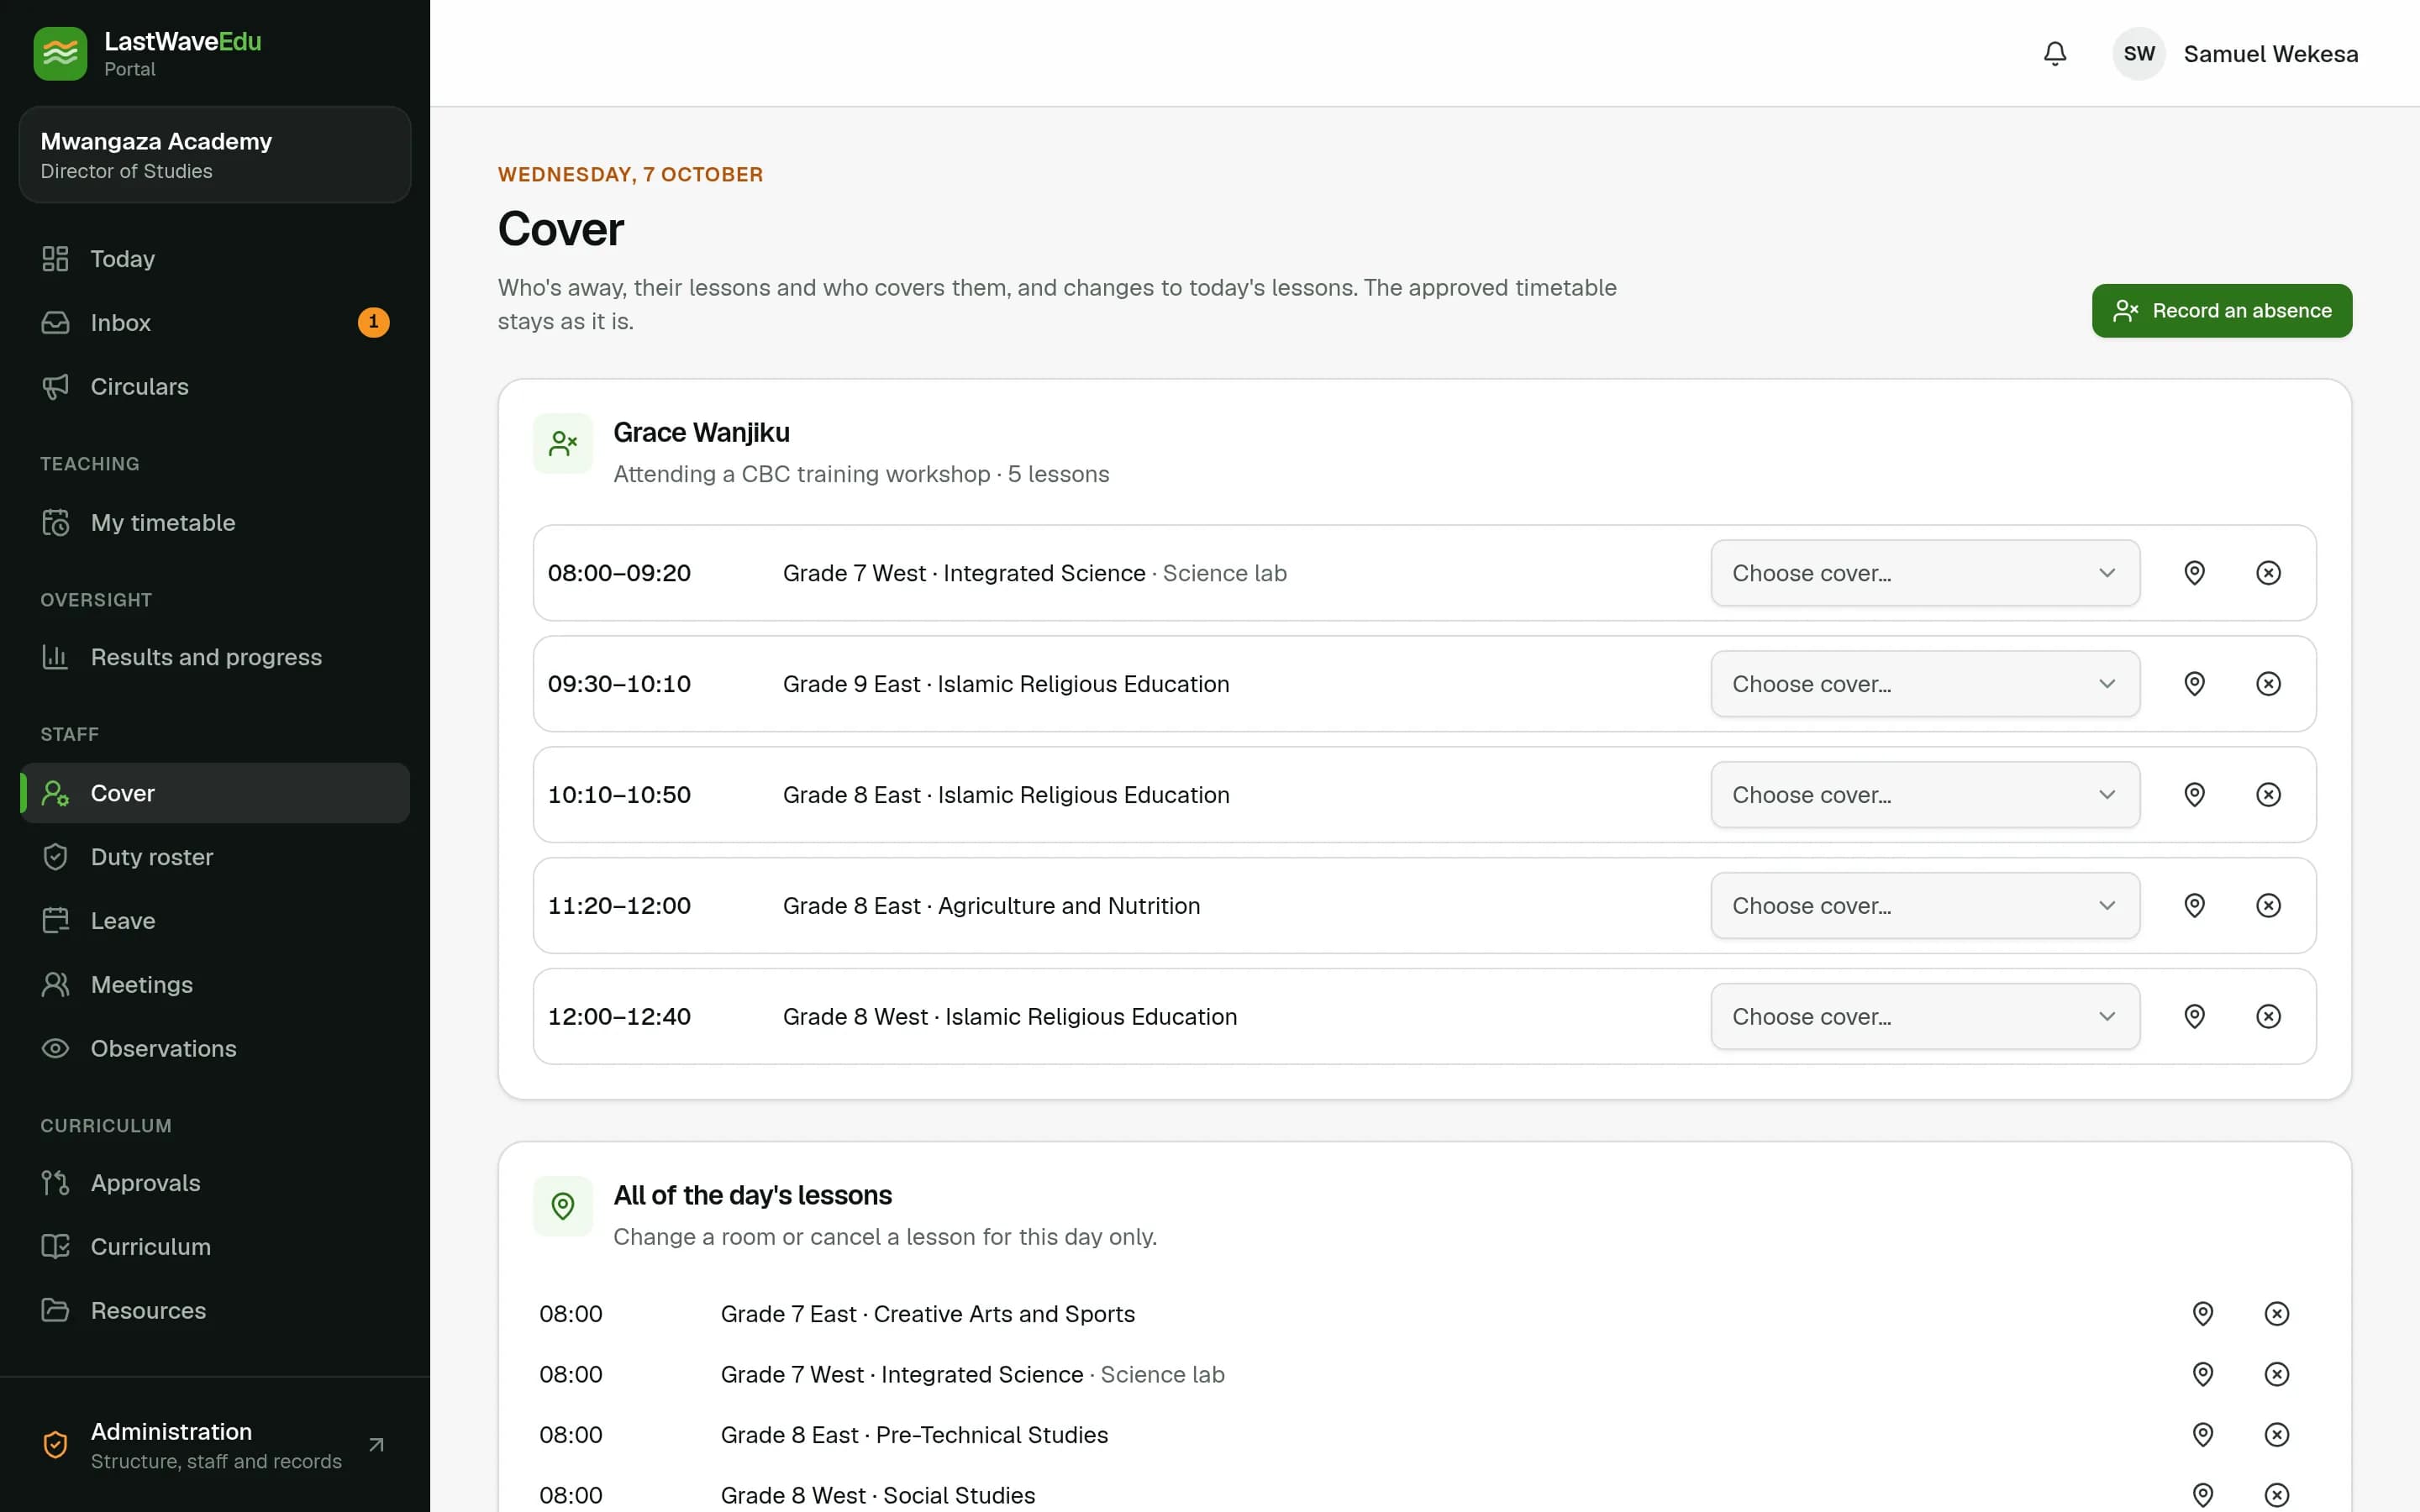Image resolution: width=2420 pixels, height=1512 pixels.
Task: Click LastWaveEdu Portal logo
Action: coord(148,53)
